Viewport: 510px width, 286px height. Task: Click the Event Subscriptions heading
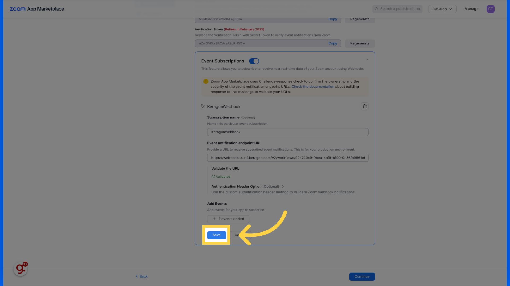click(x=222, y=61)
